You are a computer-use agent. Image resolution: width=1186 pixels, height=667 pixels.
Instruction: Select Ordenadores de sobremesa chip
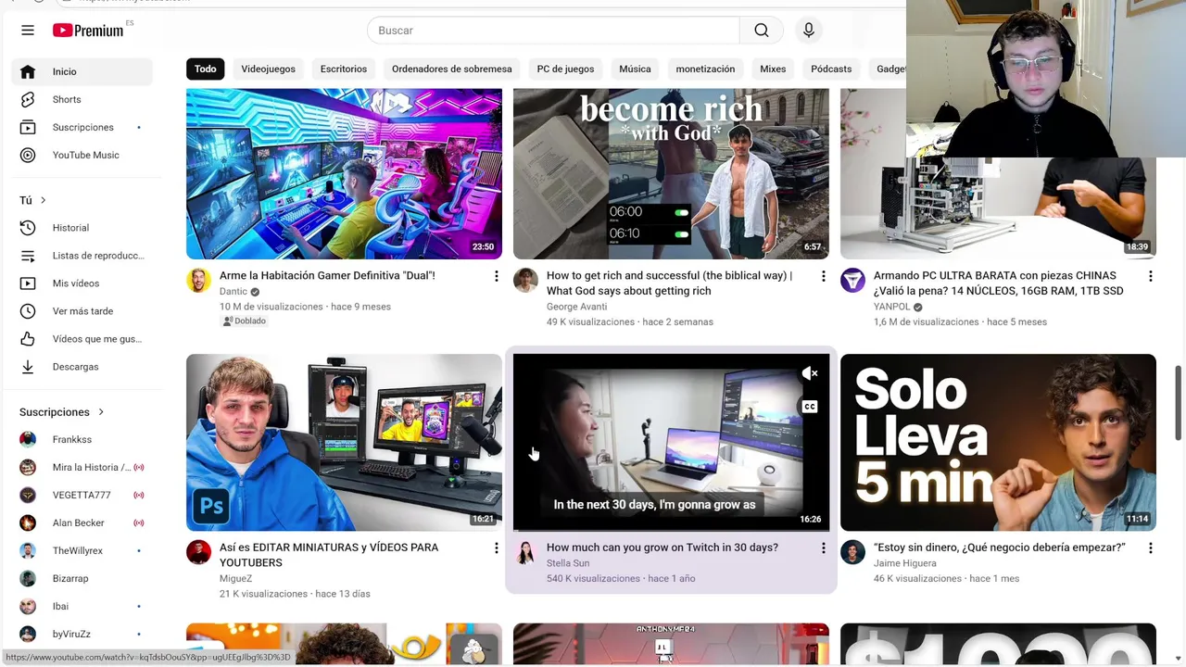pyautogui.click(x=451, y=69)
